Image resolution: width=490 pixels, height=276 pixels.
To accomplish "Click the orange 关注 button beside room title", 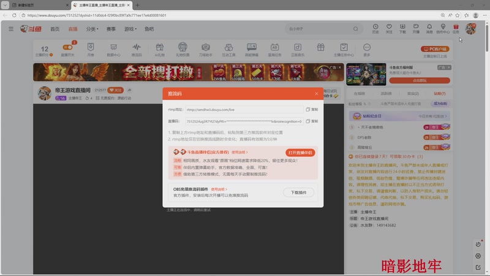I will (x=115, y=90).
